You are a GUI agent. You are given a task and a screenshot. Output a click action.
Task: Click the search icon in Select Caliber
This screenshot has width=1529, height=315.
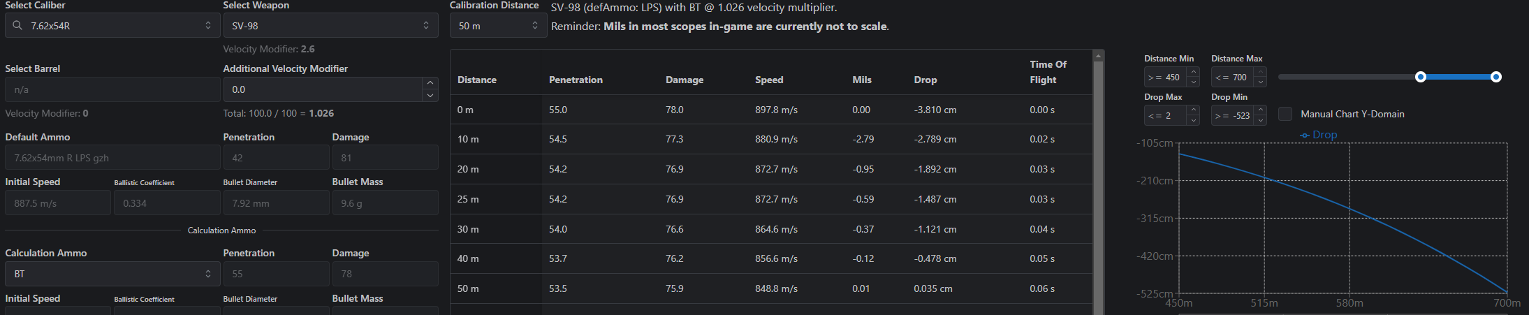[x=17, y=26]
